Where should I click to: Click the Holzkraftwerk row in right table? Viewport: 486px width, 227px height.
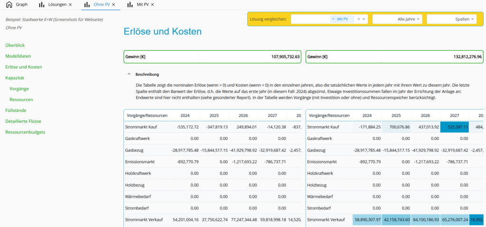[394, 173]
